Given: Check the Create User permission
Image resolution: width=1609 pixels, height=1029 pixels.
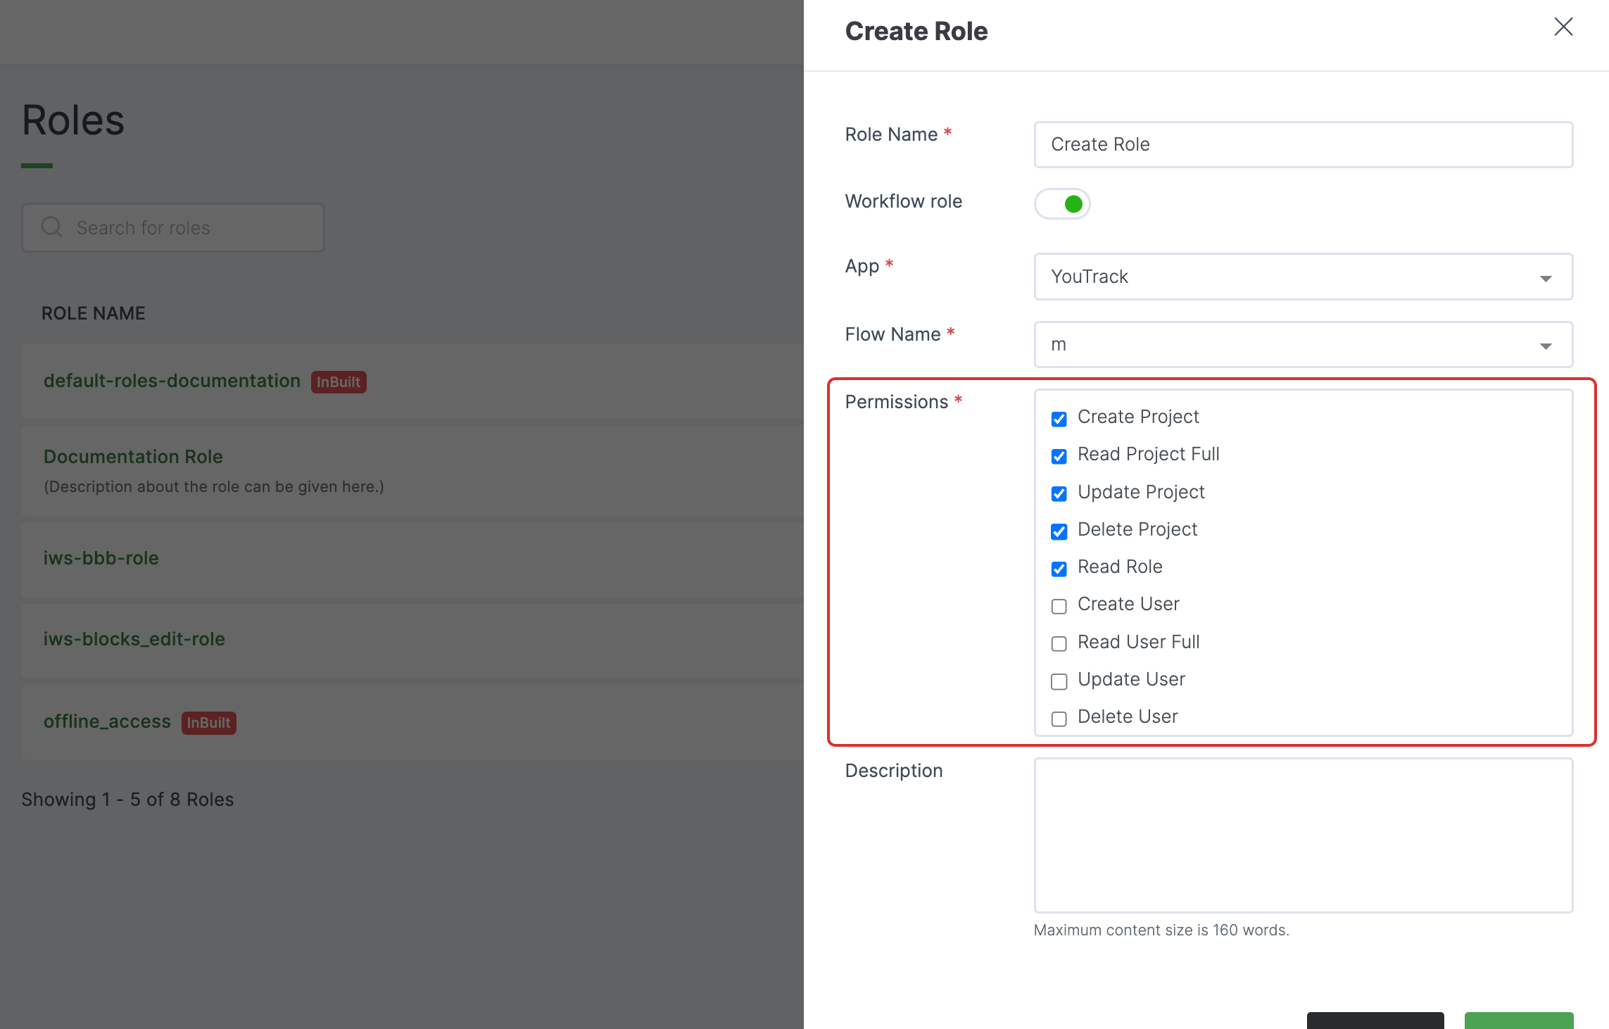Looking at the screenshot, I should point(1059,606).
